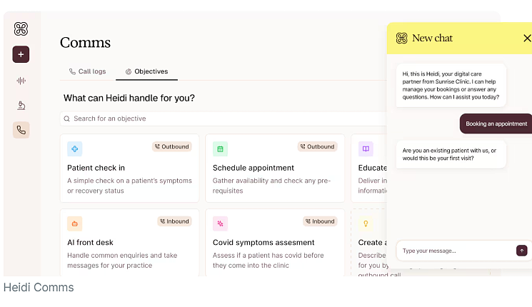Click the AI front desk robot icon

(75, 223)
